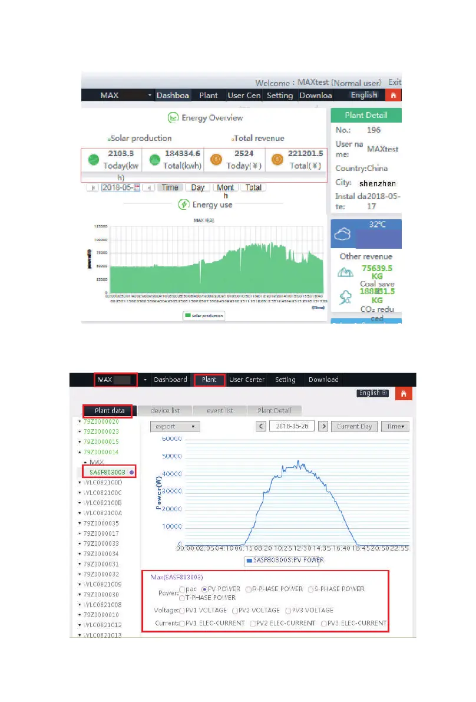This screenshot has width=476, height=702.
Task: Select the PV1 VOLTAGE radio button
Action: click(x=181, y=611)
